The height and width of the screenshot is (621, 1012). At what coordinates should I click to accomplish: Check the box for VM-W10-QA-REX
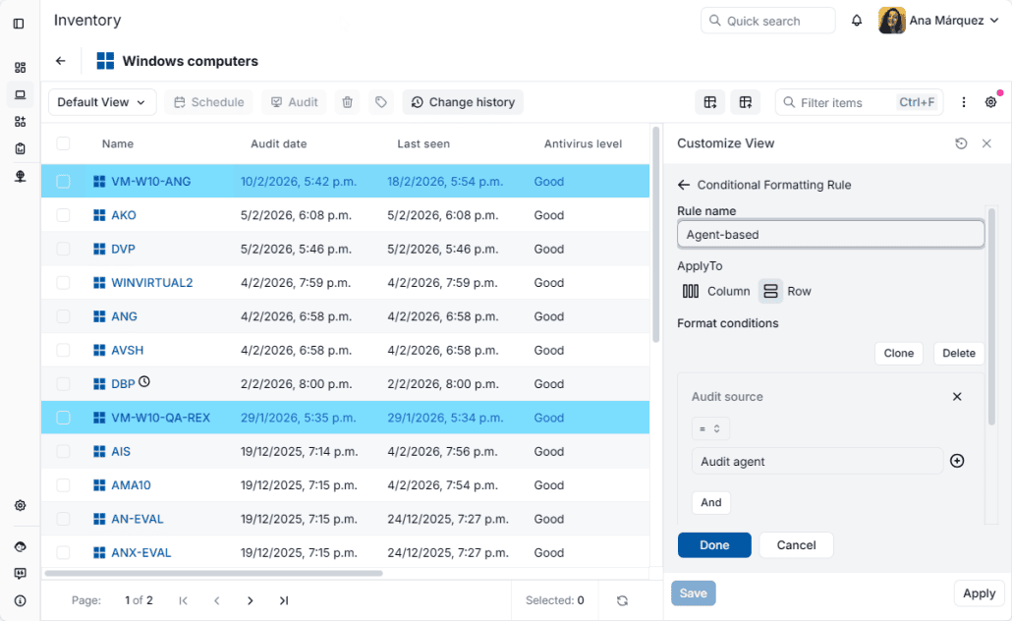pos(63,418)
